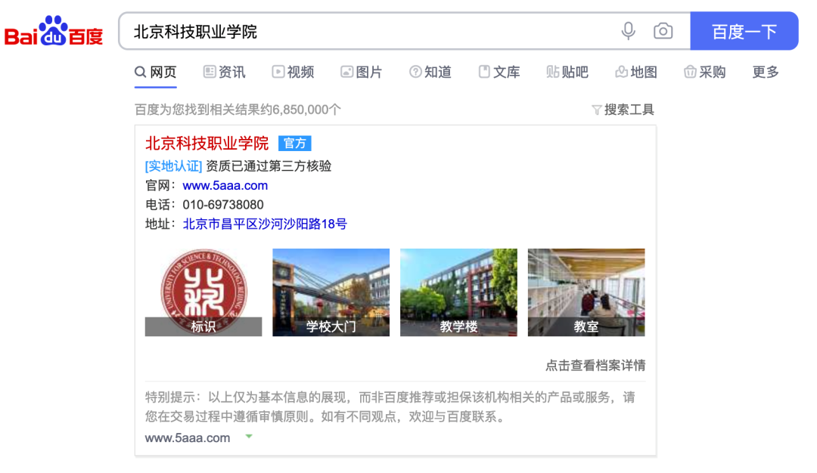
Task: Open the www.5aaa.com official site link
Action: (225, 185)
